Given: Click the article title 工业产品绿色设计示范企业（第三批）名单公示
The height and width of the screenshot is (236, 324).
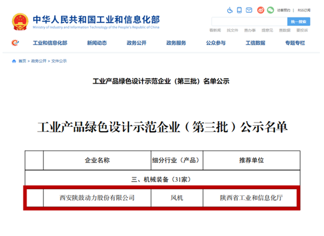Looking at the screenshot, I should (x=161, y=81).
